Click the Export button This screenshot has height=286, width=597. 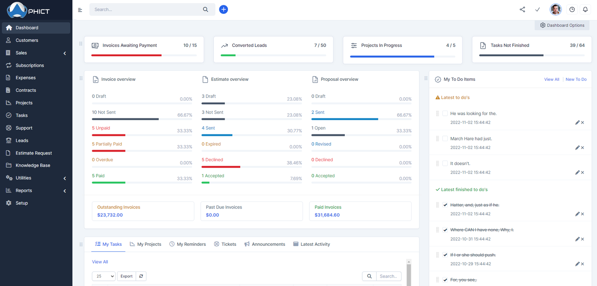[x=126, y=276]
